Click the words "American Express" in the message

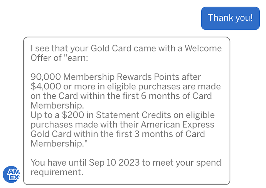coord(178,124)
